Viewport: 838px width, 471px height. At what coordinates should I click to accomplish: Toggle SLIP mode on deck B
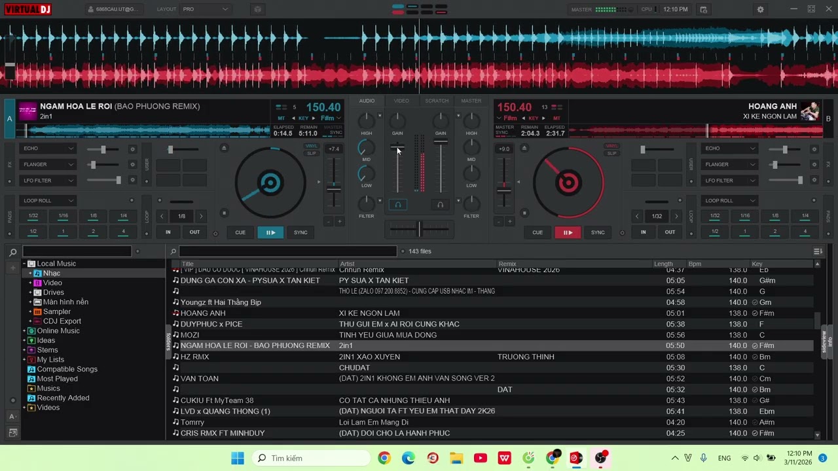coord(611,153)
